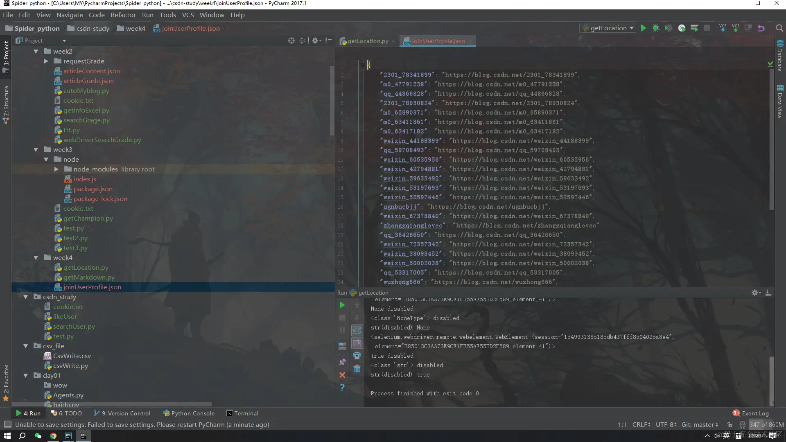Click the VCS Commit Changes icon
Viewport: 786px width, 442px height.
pyautogui.click(x=735, y=28)
